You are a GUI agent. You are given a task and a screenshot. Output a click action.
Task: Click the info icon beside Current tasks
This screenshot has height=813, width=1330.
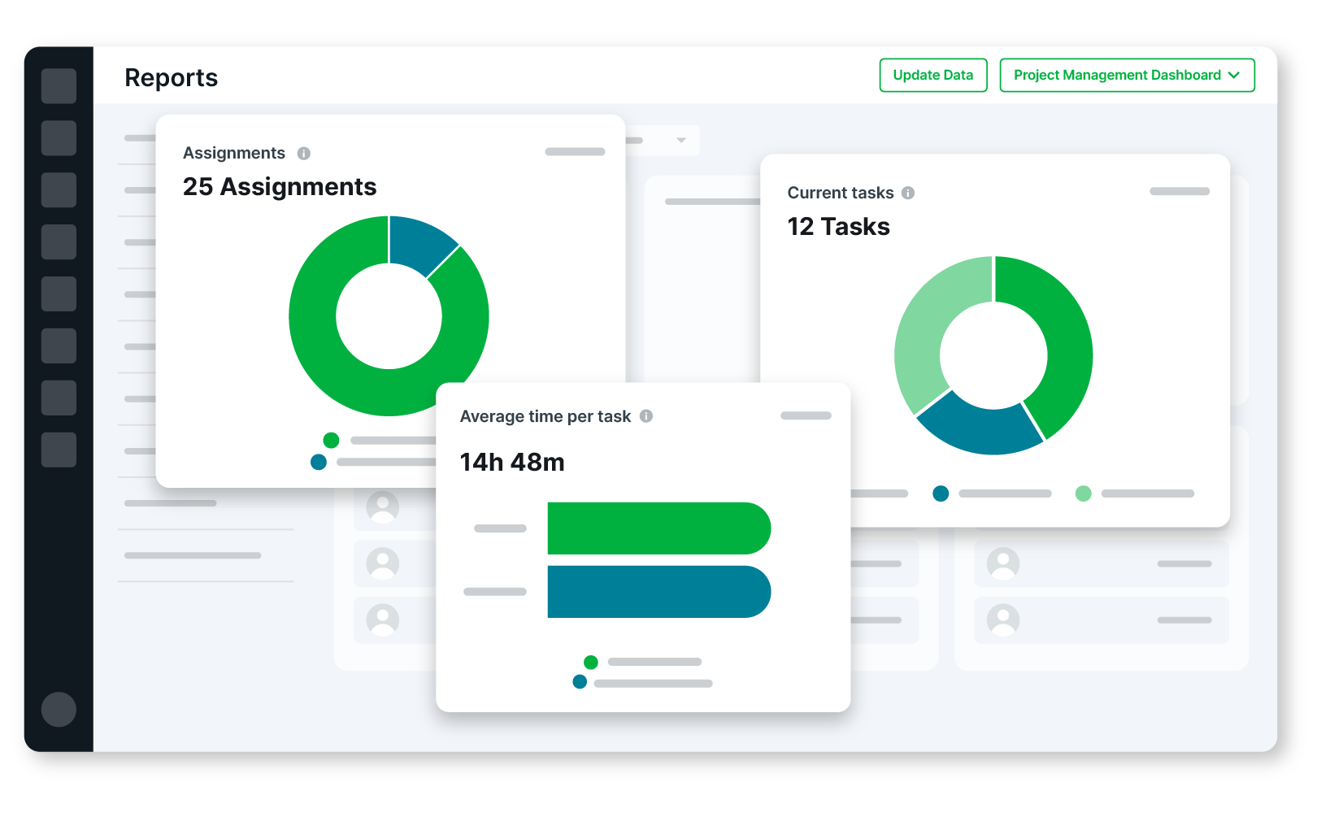point(908,193)
